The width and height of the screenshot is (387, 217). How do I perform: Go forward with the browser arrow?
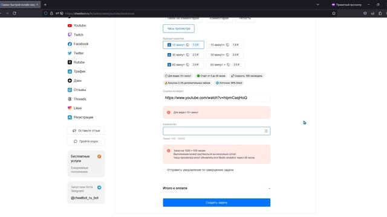pyautogui.click(x=7, y=13)
